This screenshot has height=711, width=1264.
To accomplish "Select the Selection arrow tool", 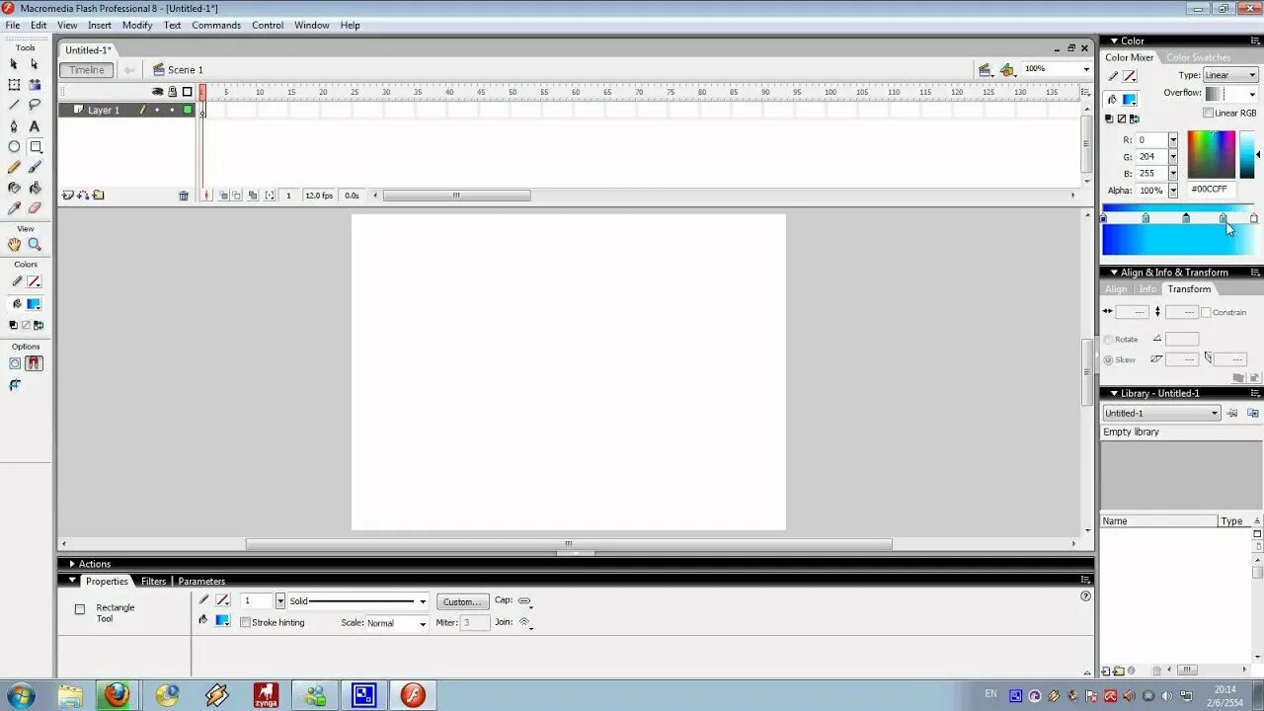I will pyautogui.click(x=14, y=64).
